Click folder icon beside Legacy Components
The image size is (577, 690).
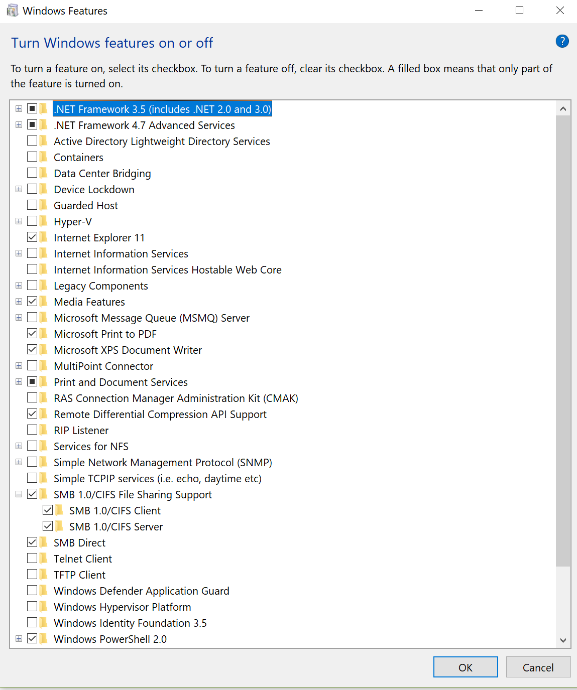tap(44, 286)
